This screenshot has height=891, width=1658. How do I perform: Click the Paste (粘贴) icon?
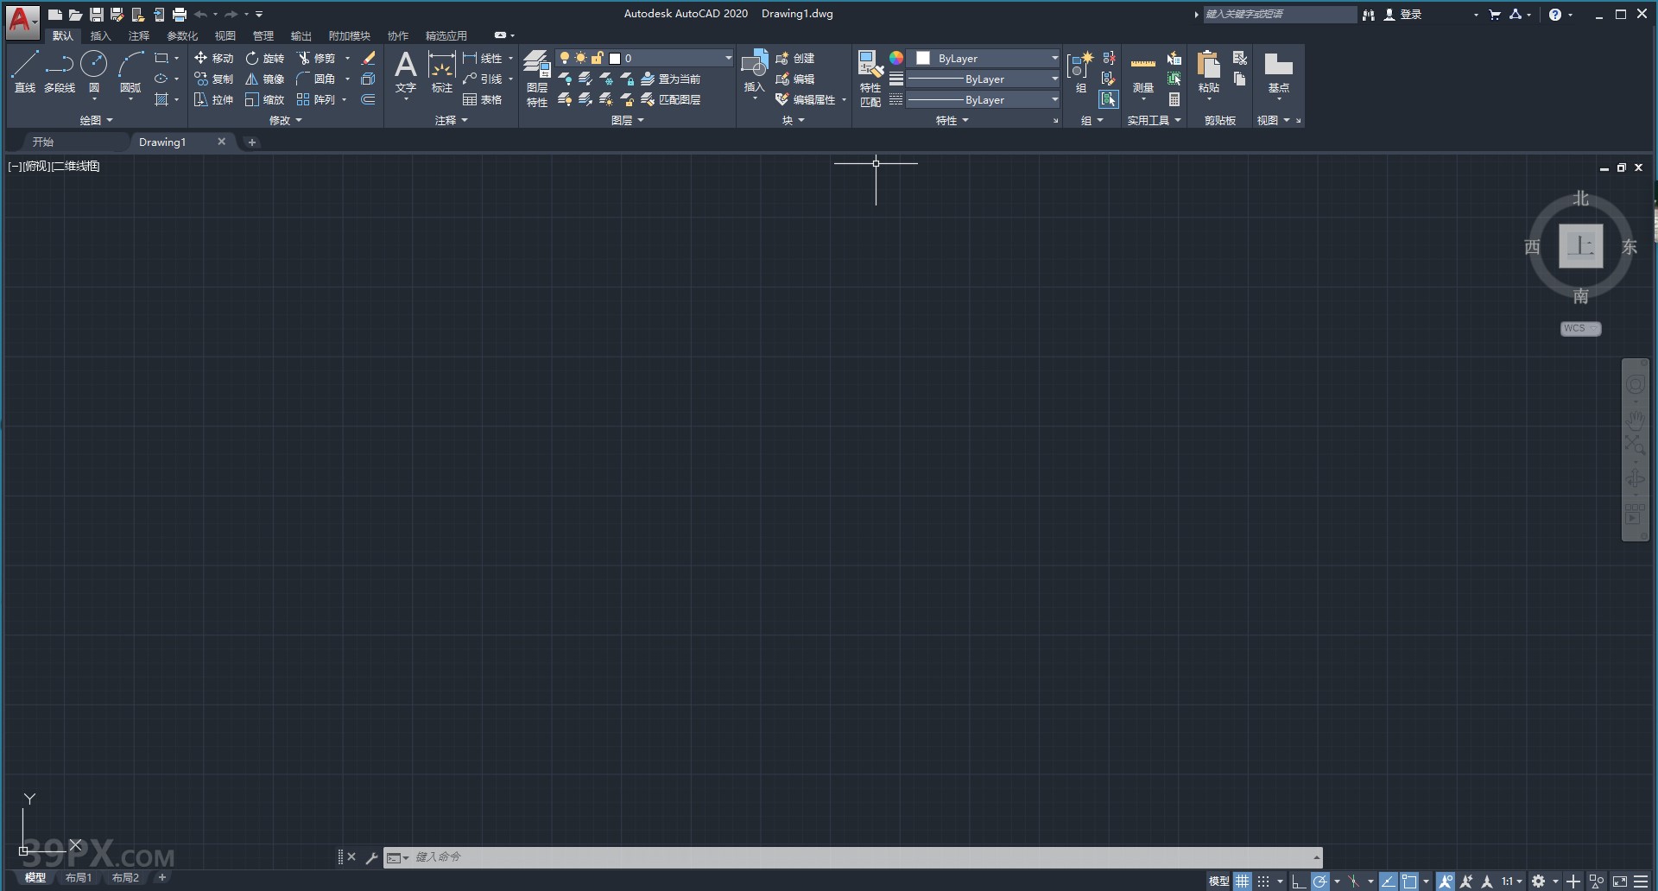1209,72
